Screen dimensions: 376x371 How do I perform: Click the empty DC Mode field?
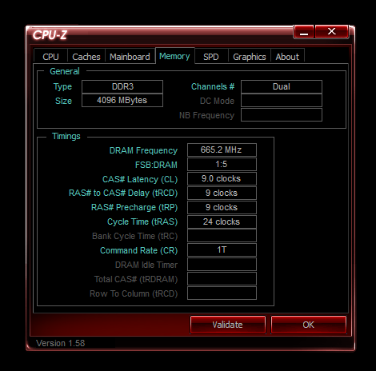click(x=282, y=101)
